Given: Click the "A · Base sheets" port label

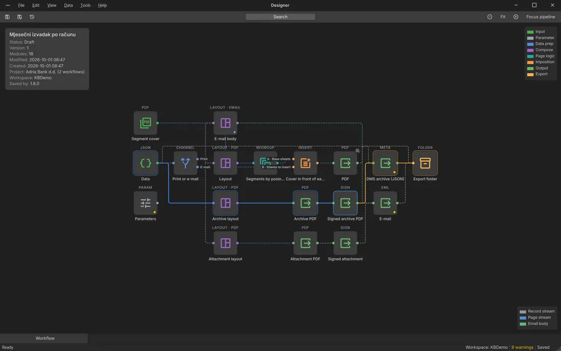Looking at the screenshot, I should (x=278, y=159).
